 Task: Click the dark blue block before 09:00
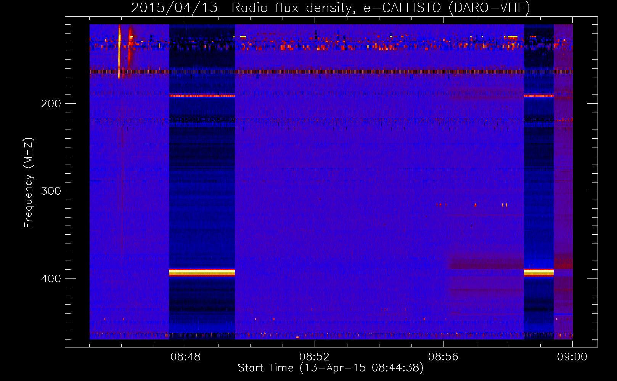pos(538,182)
